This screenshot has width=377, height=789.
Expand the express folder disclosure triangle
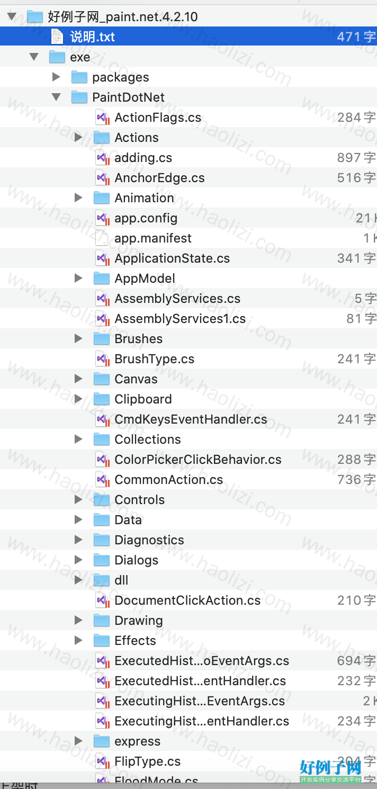tap(79, 741)
